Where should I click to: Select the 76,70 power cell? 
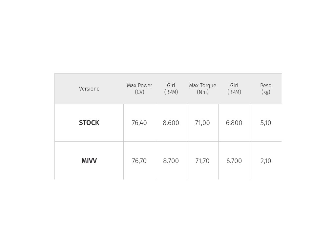(139, 161)
